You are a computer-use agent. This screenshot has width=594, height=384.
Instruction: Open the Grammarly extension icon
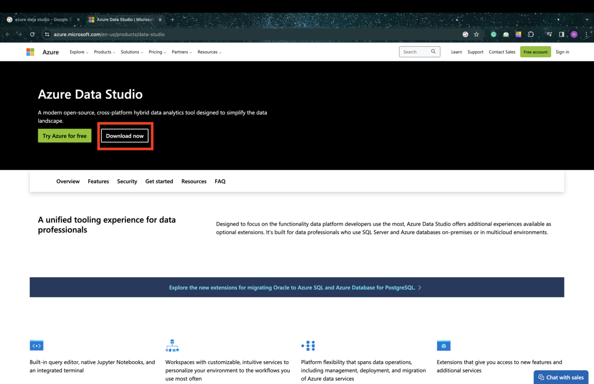point(493,34)
